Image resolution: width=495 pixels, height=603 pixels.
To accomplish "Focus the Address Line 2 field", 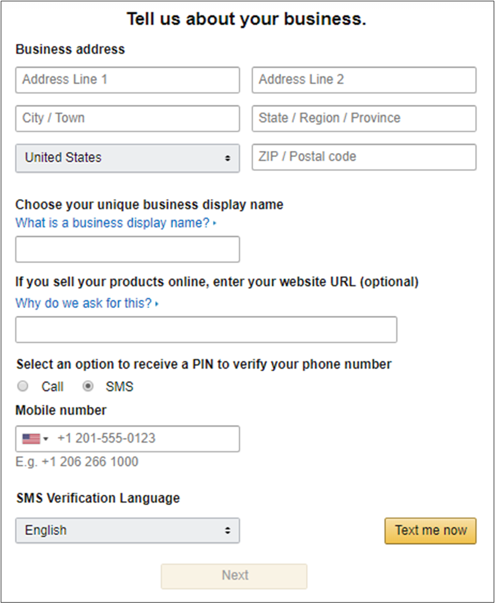I will click(x=364, y=80).
